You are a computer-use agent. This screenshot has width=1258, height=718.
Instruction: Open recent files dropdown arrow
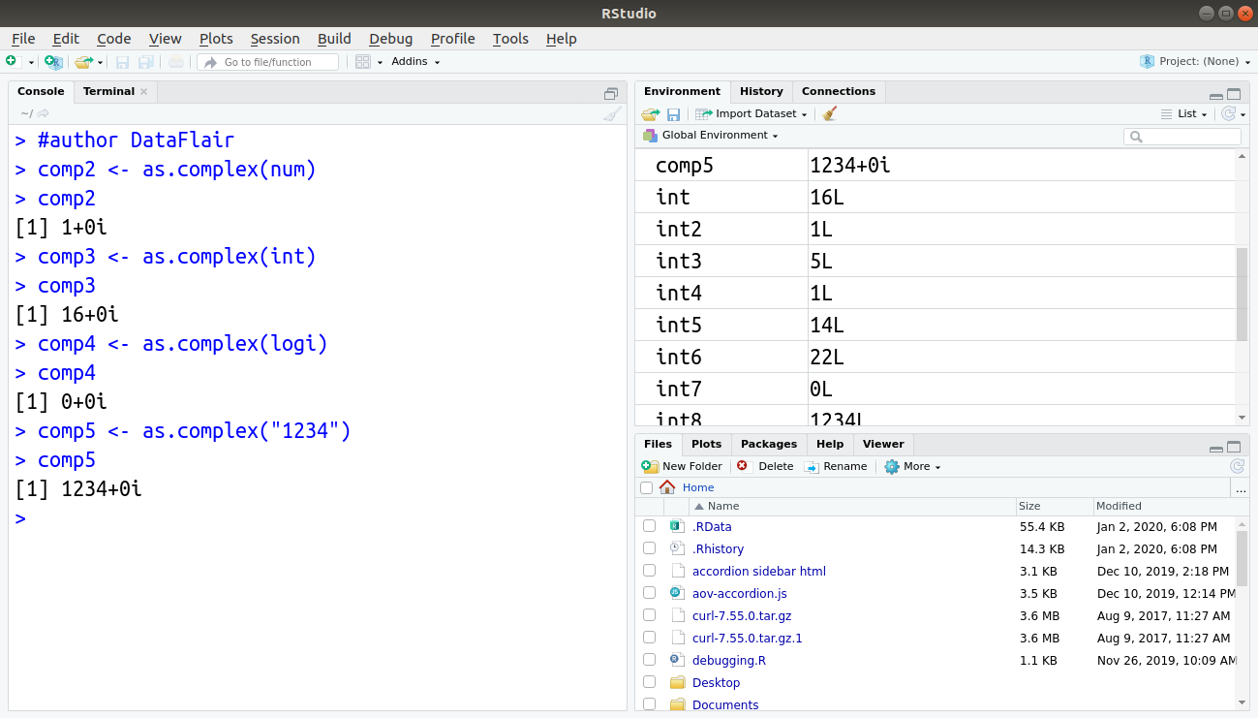tap(100, 62)
